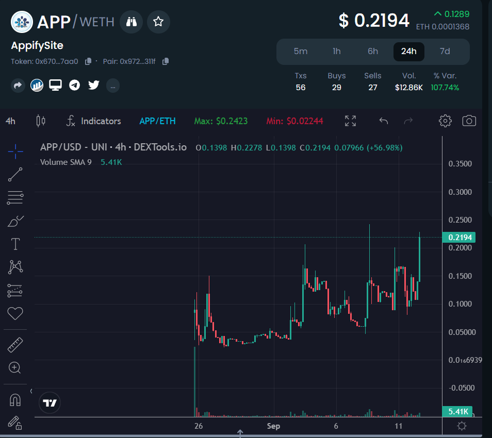
Task: Click the 107.74% variation value
Action: pyautogui.click(x=445, y=88)
